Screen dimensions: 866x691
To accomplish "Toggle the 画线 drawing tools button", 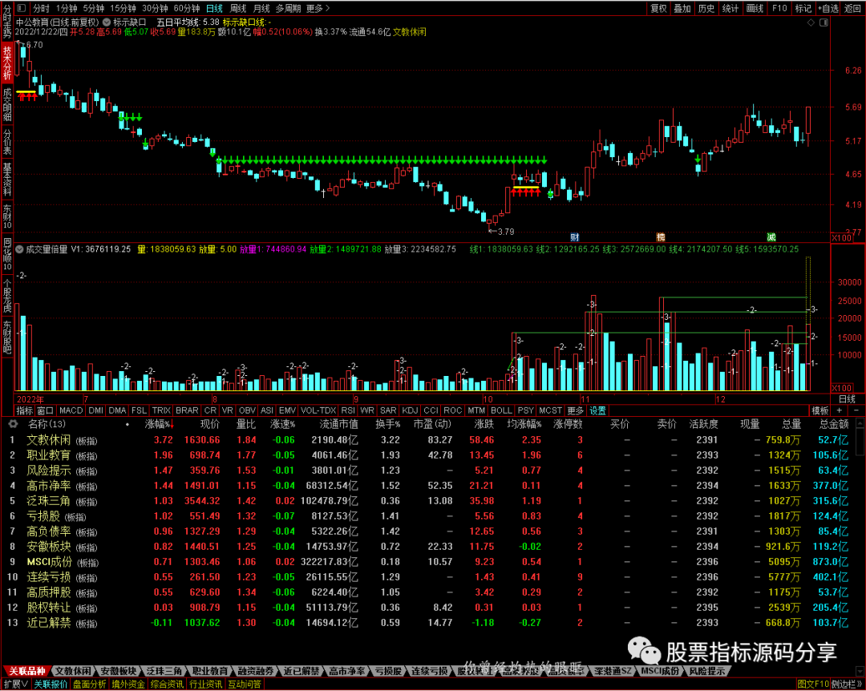I will (x=755, y=8).
